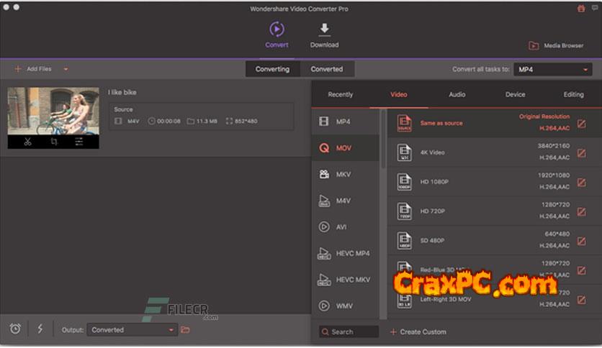
Task: Choose the MKV format
Action: pyautogui.click(x=345, y=175)
